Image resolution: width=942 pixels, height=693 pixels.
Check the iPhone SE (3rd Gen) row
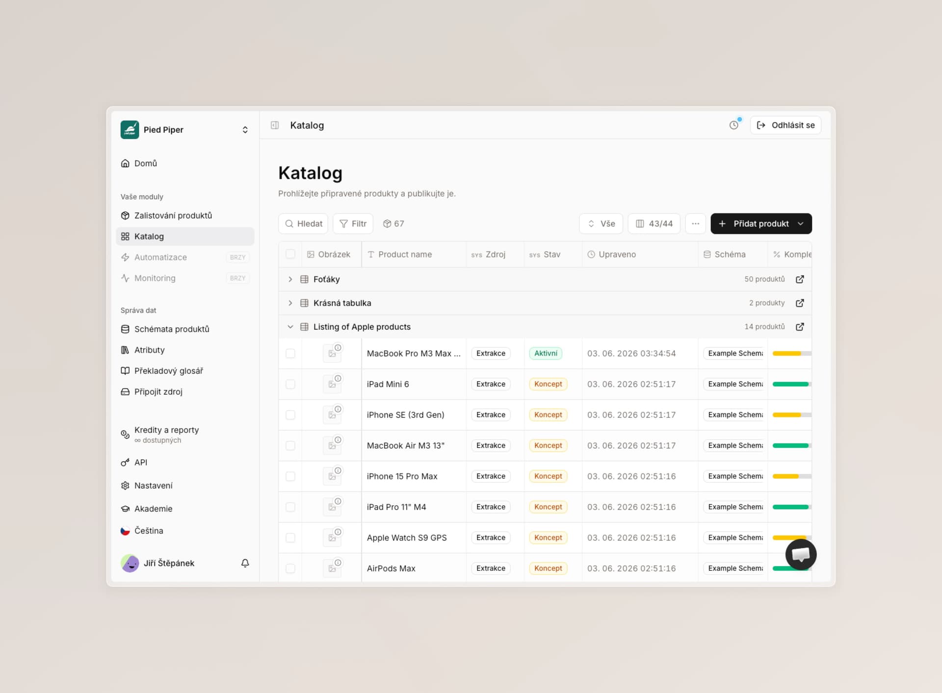coord(290,415)
